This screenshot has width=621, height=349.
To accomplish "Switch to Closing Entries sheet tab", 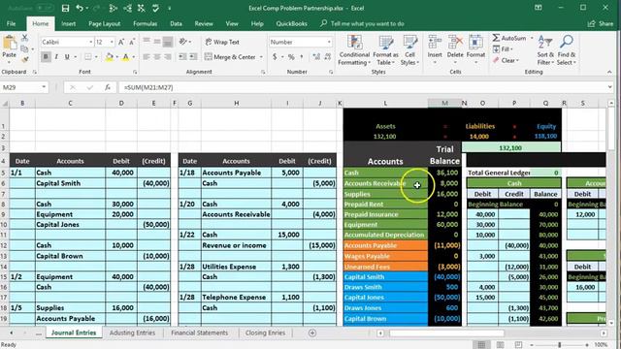I will click(265, 333).
